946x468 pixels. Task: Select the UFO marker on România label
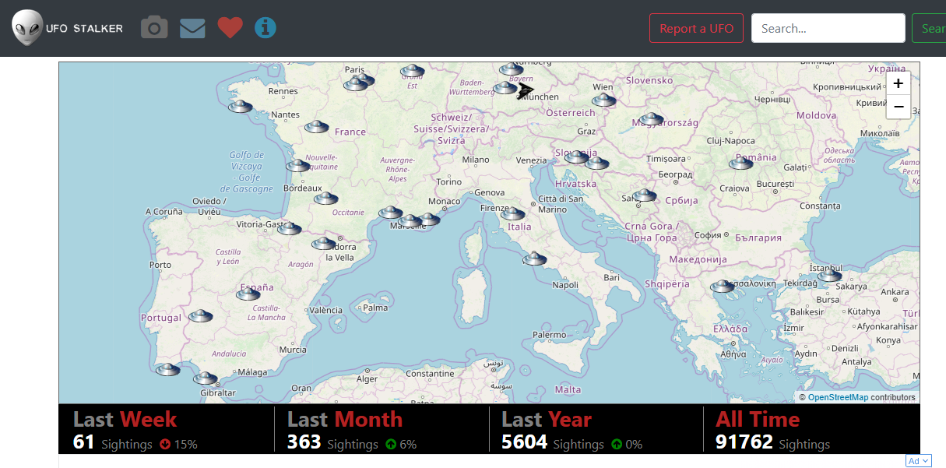740,163
